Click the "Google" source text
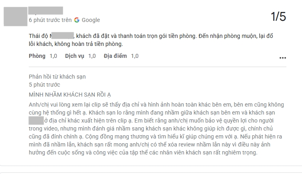 pos(91,20)
